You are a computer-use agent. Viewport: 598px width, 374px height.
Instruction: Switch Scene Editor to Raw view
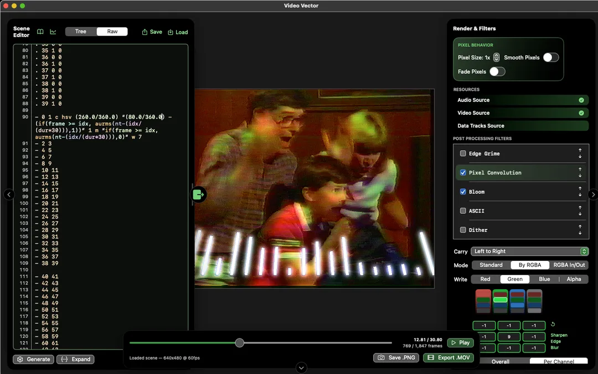click(x=112, y=32)
